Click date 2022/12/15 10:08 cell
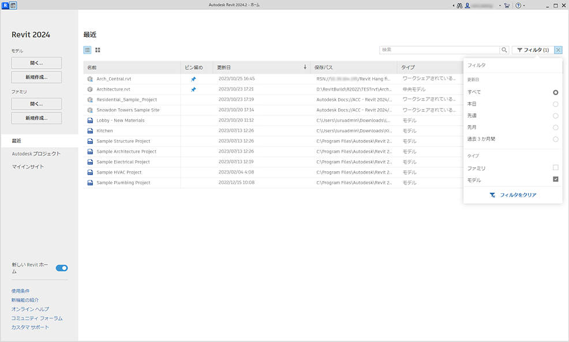 coord(237,183)
